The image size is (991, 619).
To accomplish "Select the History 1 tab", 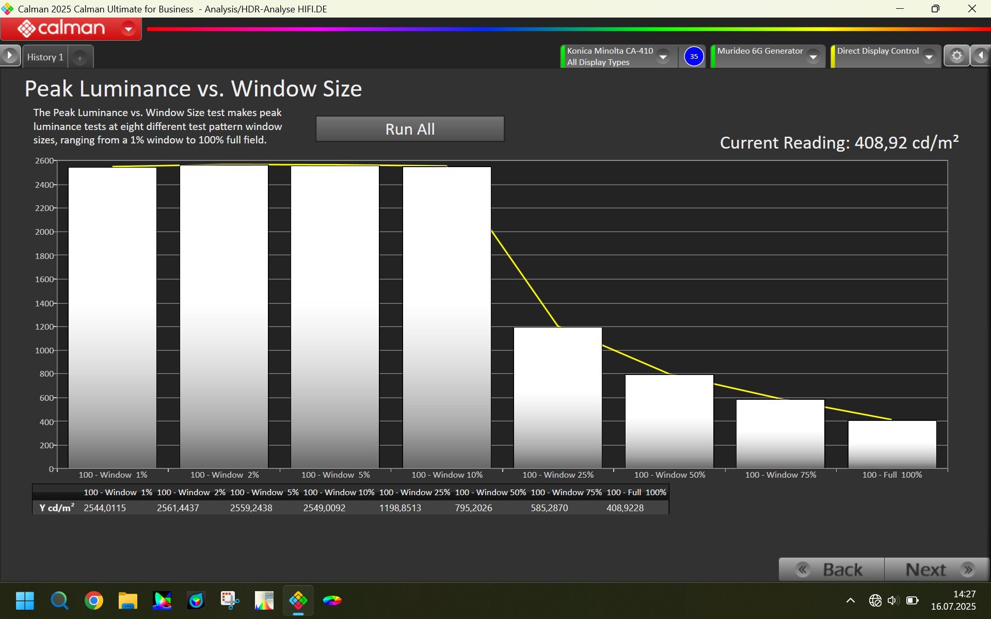I will [x=45, y=57].
